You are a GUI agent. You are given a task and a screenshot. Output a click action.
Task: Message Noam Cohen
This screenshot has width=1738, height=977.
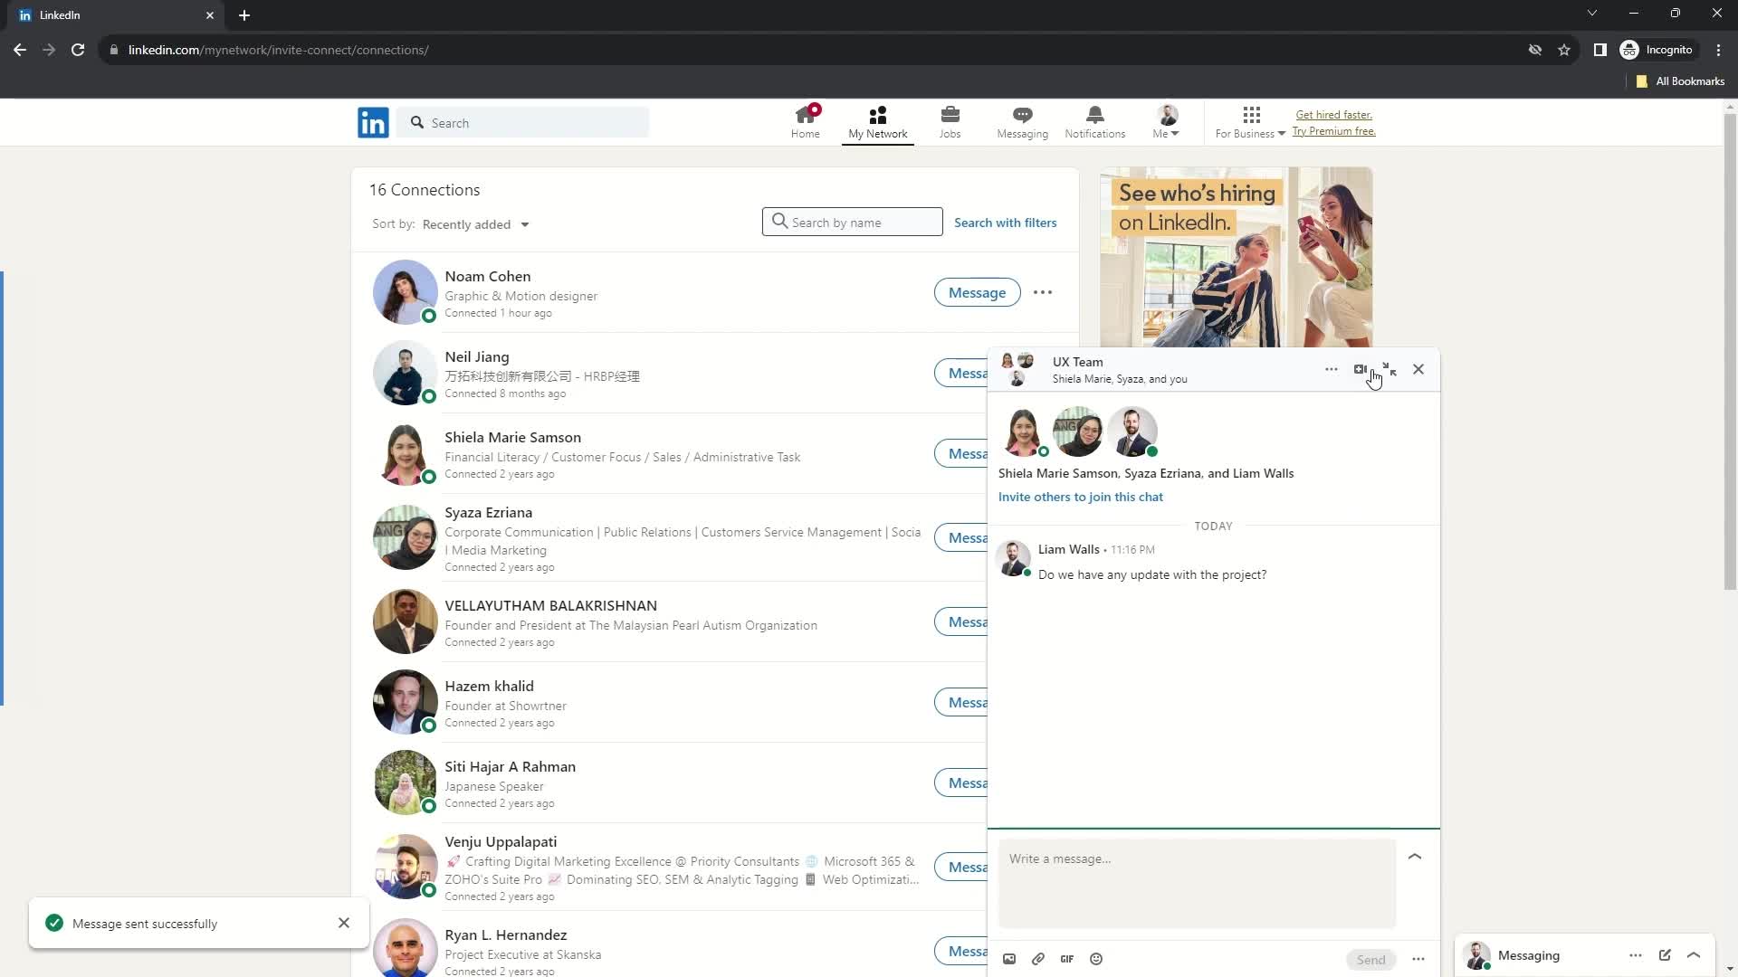pyautogui.click(x=977, y=292)
